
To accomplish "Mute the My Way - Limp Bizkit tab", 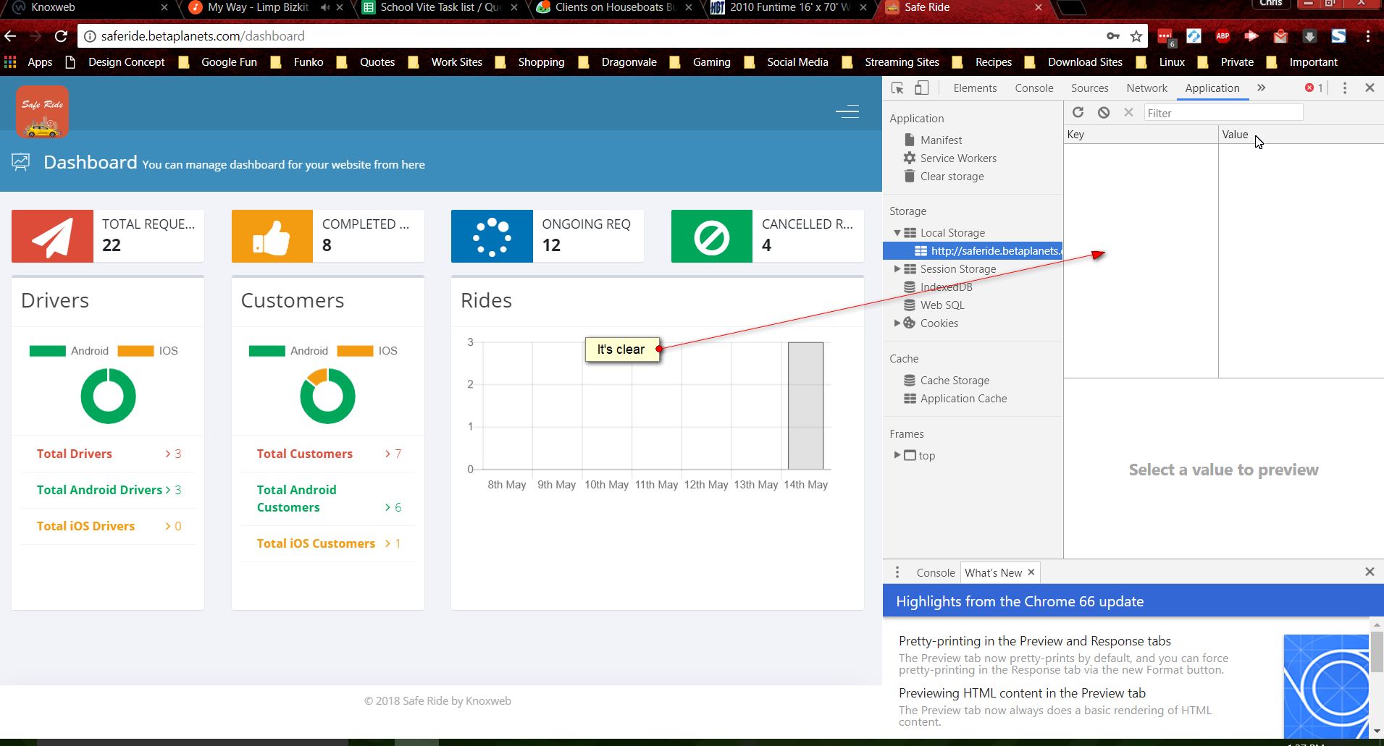I will click(325, 7).
